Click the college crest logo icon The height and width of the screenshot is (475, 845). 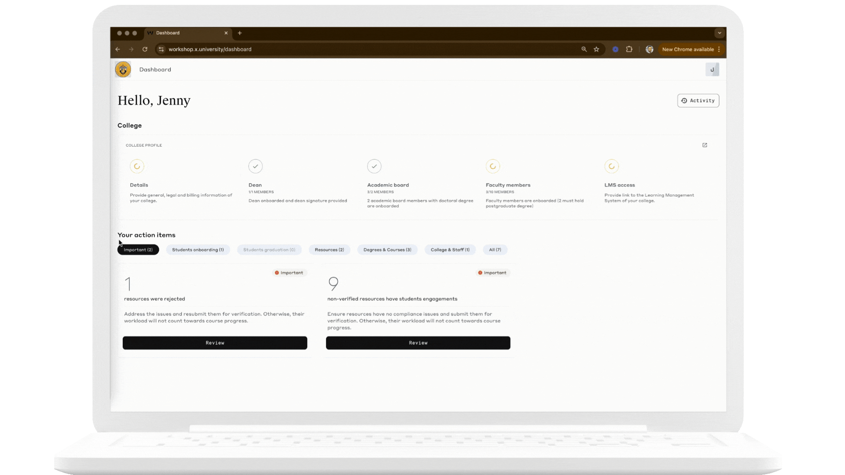pos(123,69)
